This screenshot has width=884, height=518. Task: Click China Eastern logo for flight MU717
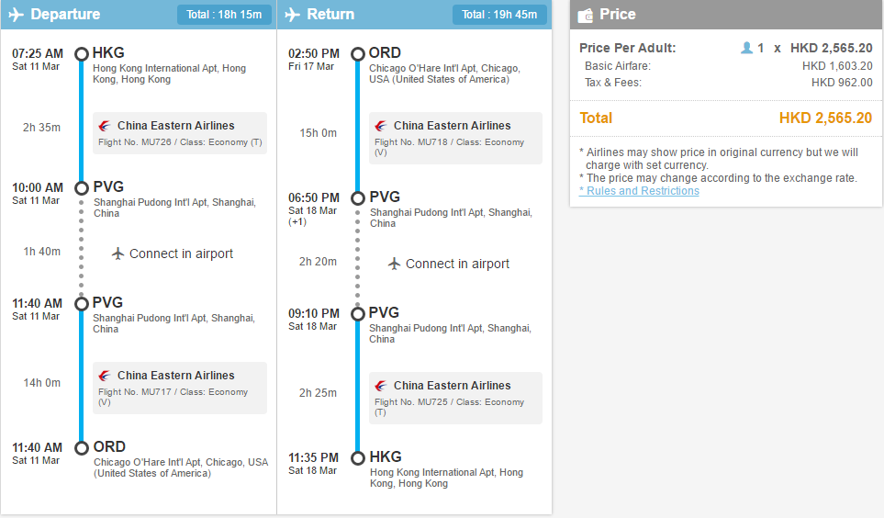pos(105,376)
